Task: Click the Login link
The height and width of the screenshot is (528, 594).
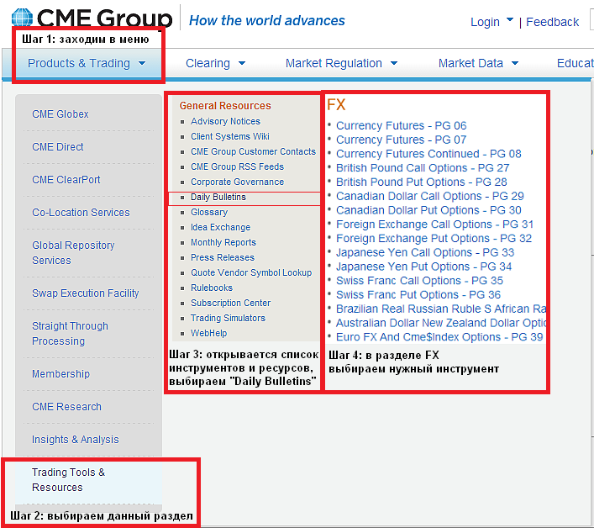Action: click(485, 22)
